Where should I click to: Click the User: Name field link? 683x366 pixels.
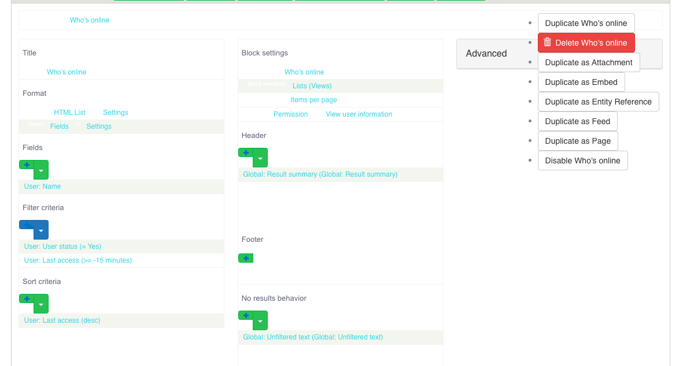[43, 186]
